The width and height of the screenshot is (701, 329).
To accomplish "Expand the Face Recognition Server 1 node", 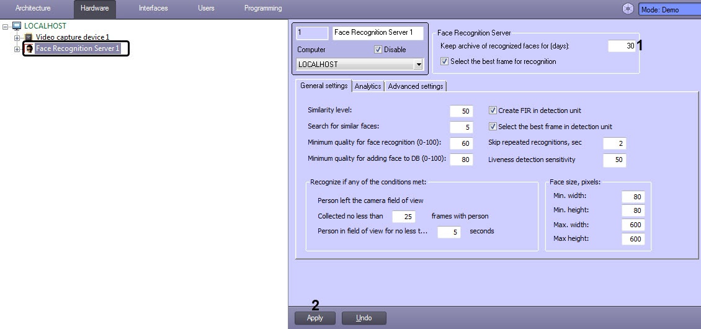I will tap(17, 49).
